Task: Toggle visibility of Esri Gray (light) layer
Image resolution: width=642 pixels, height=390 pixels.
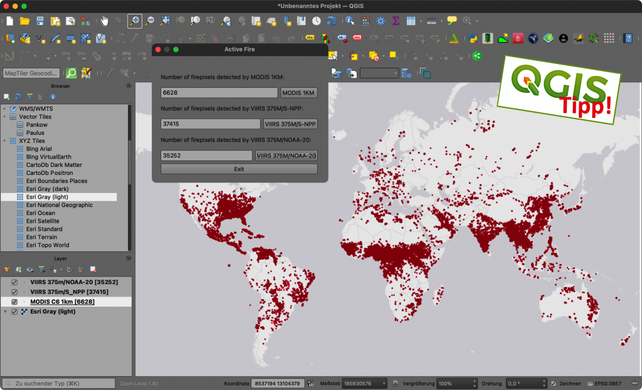Action: click(14, 312)
